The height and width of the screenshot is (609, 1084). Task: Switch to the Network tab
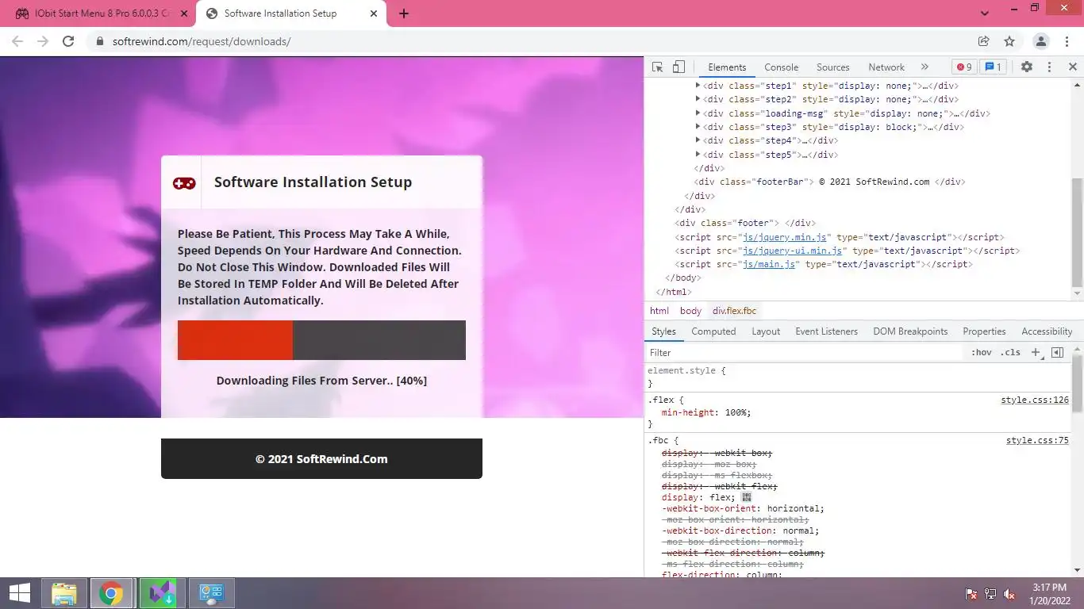click(x=886, y=67)
